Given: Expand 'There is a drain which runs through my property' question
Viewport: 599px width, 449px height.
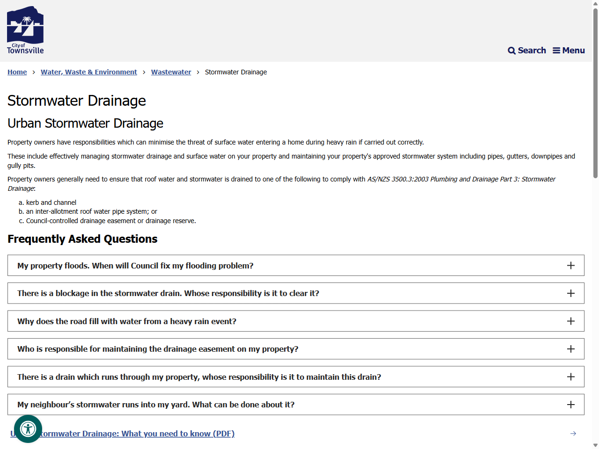Looking at the screenshot, I should pyautogui.click(x=296, y=377).
